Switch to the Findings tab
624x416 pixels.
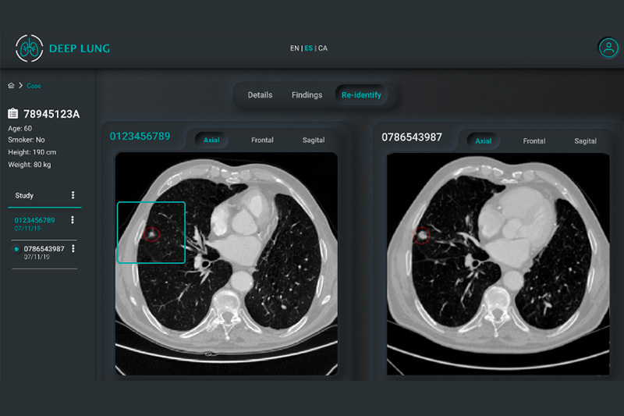click(x=307, y=95)
